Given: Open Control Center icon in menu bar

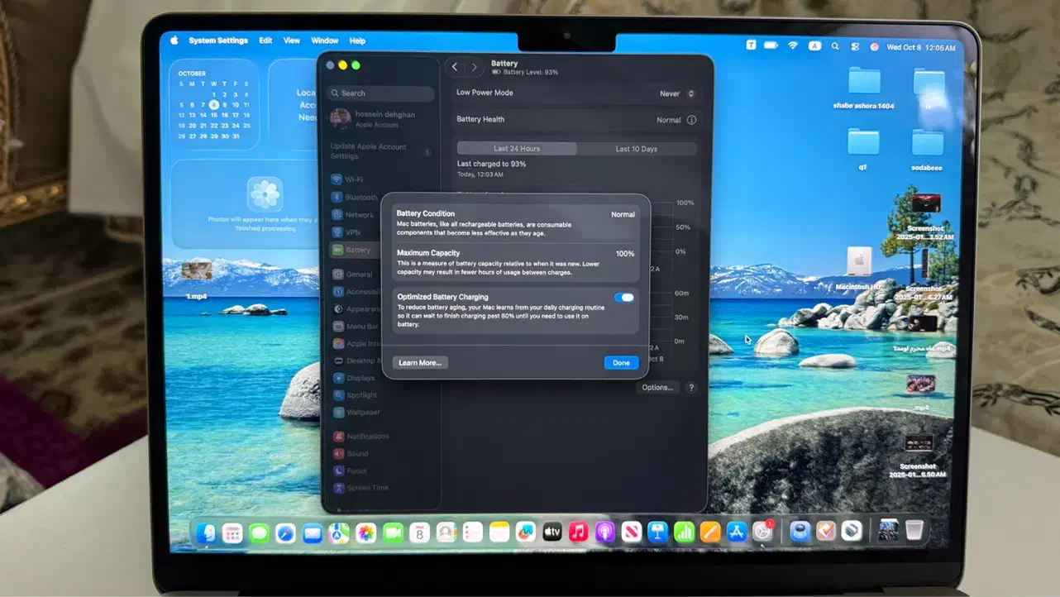Looking at the screenshot, I should coord(855,46).
